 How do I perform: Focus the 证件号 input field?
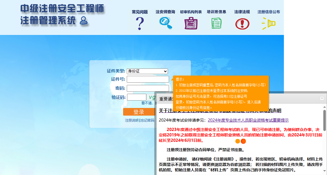point(148,79)
